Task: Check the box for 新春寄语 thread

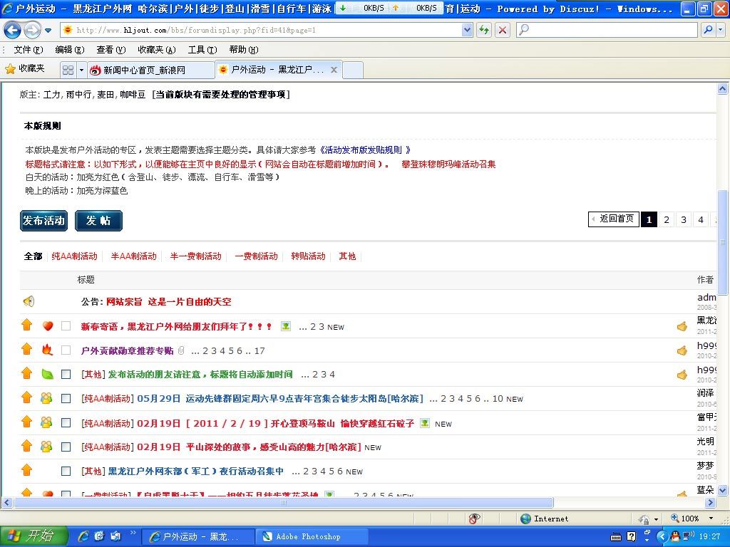Action: tap(66, 326)
